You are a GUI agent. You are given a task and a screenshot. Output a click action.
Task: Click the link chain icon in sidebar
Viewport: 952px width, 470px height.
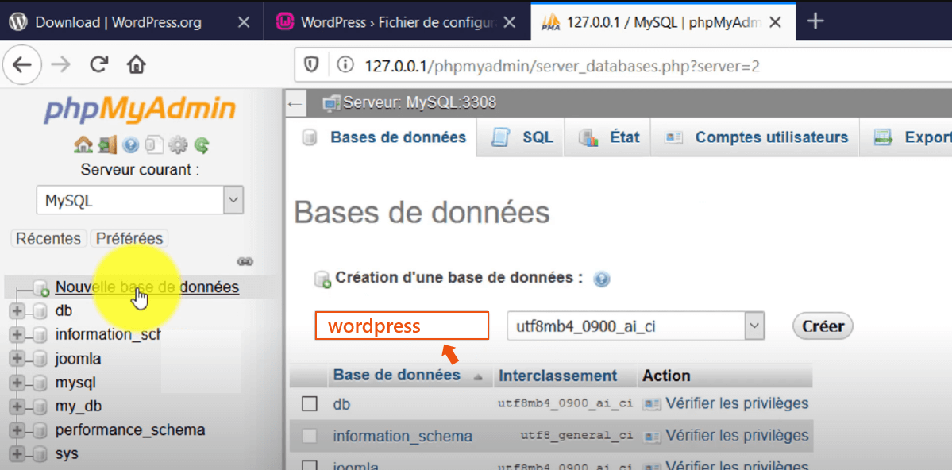click(245, 262)
